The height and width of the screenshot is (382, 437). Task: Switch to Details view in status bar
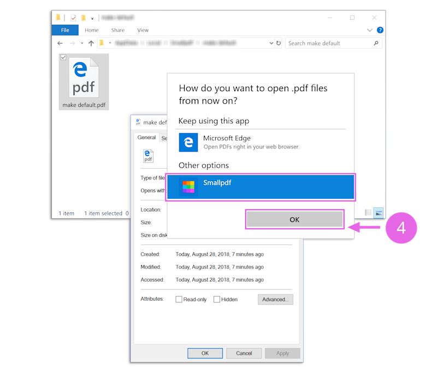click(368, 213)
